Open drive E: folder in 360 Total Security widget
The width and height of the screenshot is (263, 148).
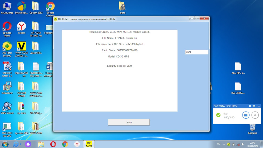pyautogui.click(x=246, y=115)
